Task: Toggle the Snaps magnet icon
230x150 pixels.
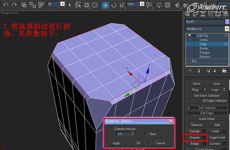Action: click(177, 5)
